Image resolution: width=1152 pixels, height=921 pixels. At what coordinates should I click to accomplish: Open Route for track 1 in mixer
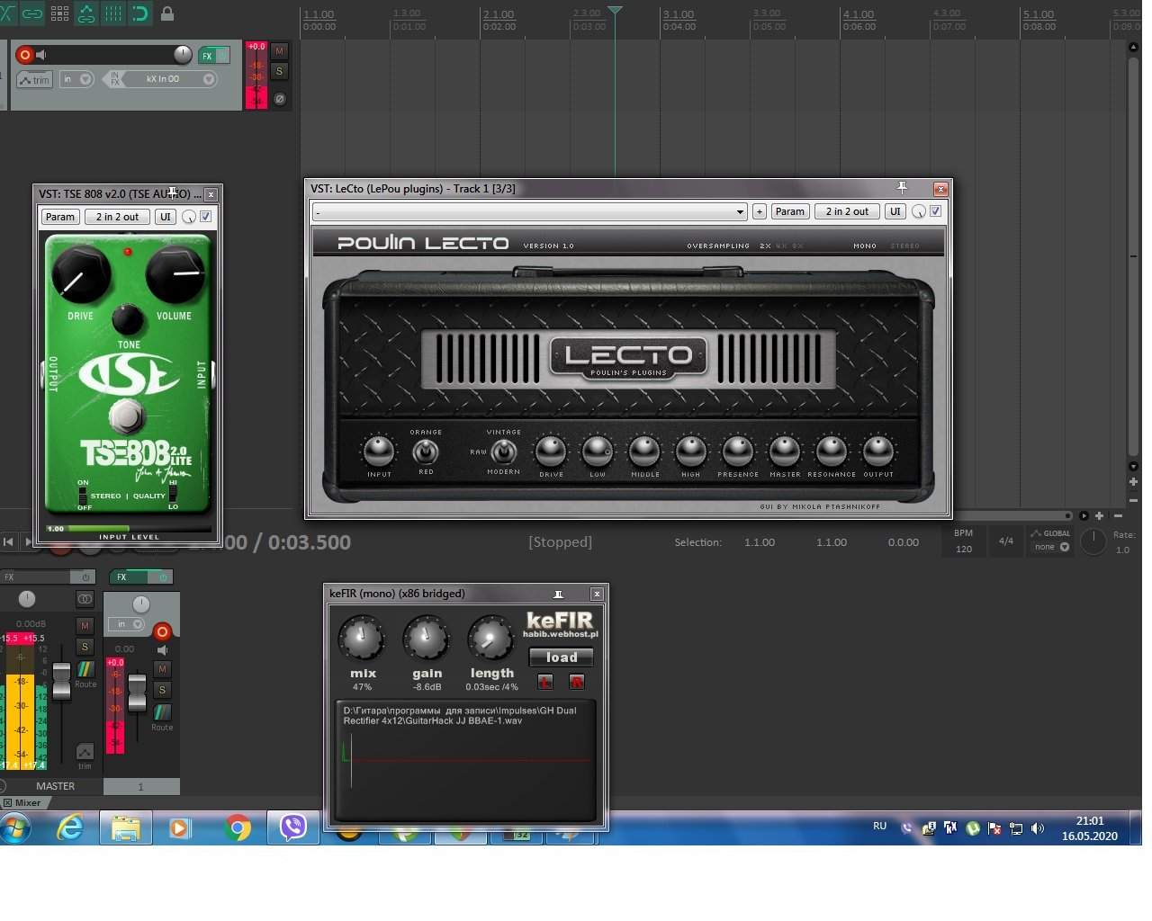pos(162,713)
